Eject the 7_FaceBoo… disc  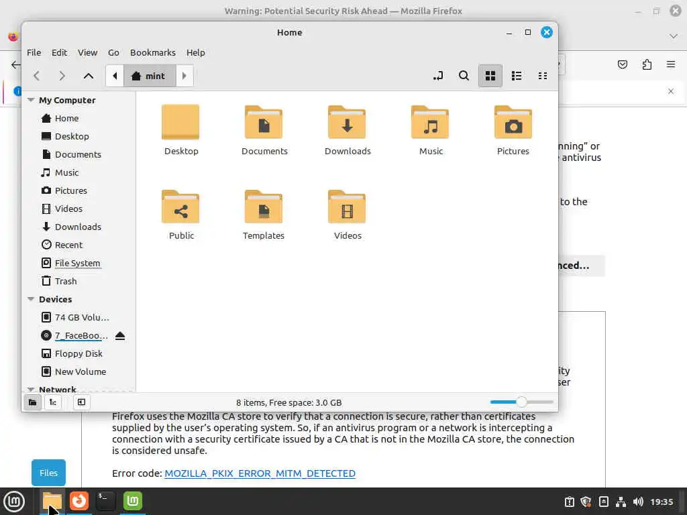click(x=120, y=336)
